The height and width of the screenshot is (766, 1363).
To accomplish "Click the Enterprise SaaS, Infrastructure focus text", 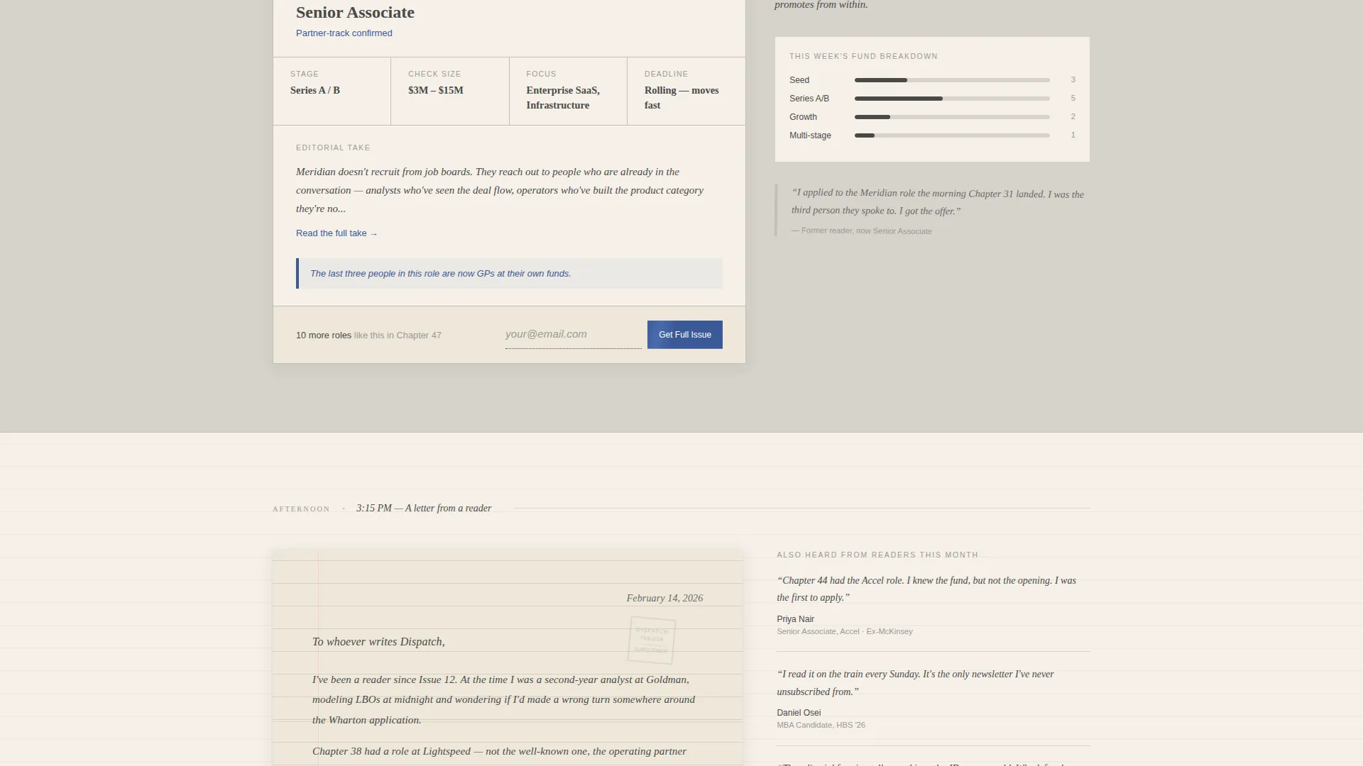I will tap(563, 98).
